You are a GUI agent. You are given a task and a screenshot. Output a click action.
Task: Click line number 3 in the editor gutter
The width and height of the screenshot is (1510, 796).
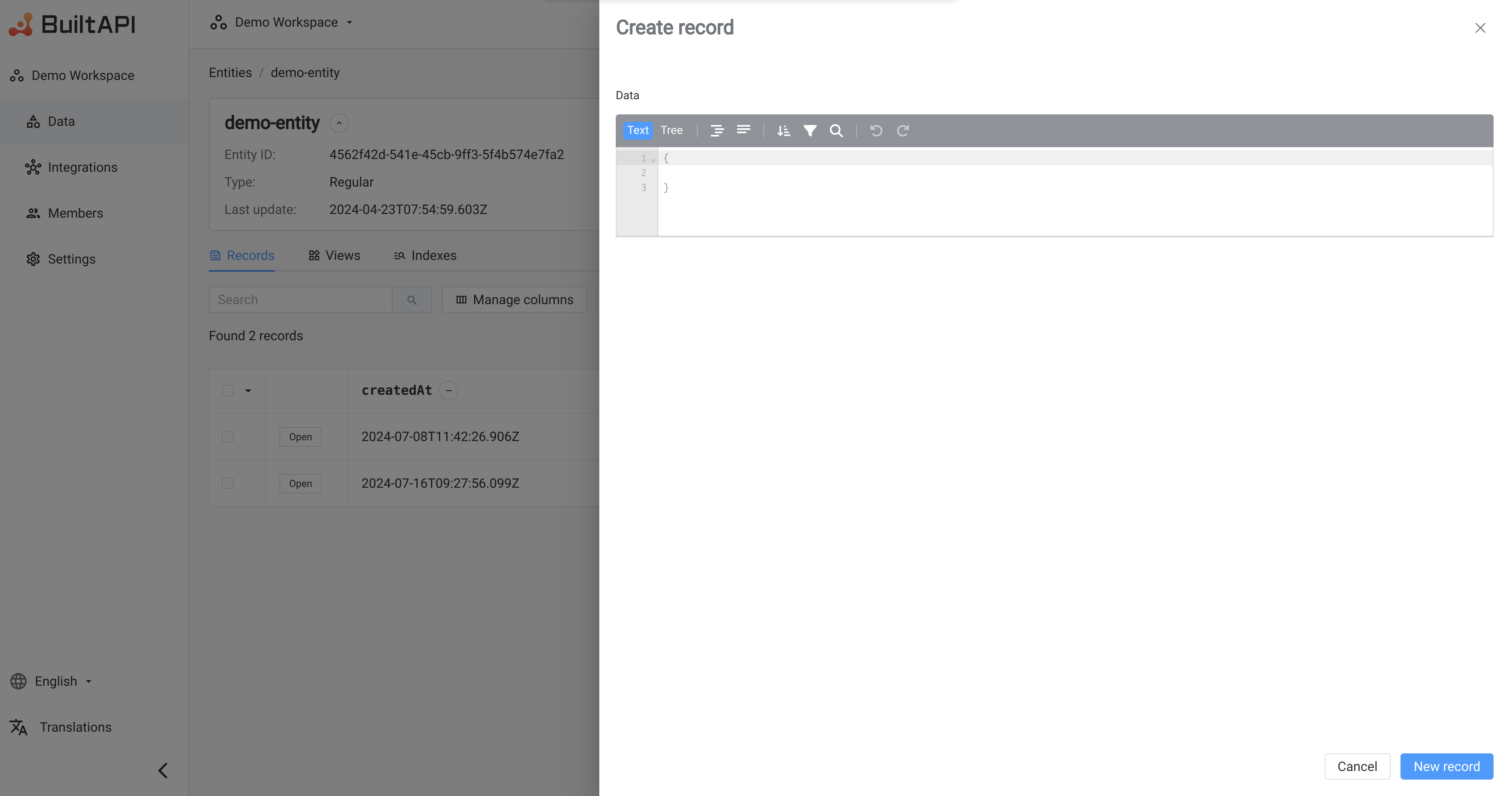click(x=643, y=187)
